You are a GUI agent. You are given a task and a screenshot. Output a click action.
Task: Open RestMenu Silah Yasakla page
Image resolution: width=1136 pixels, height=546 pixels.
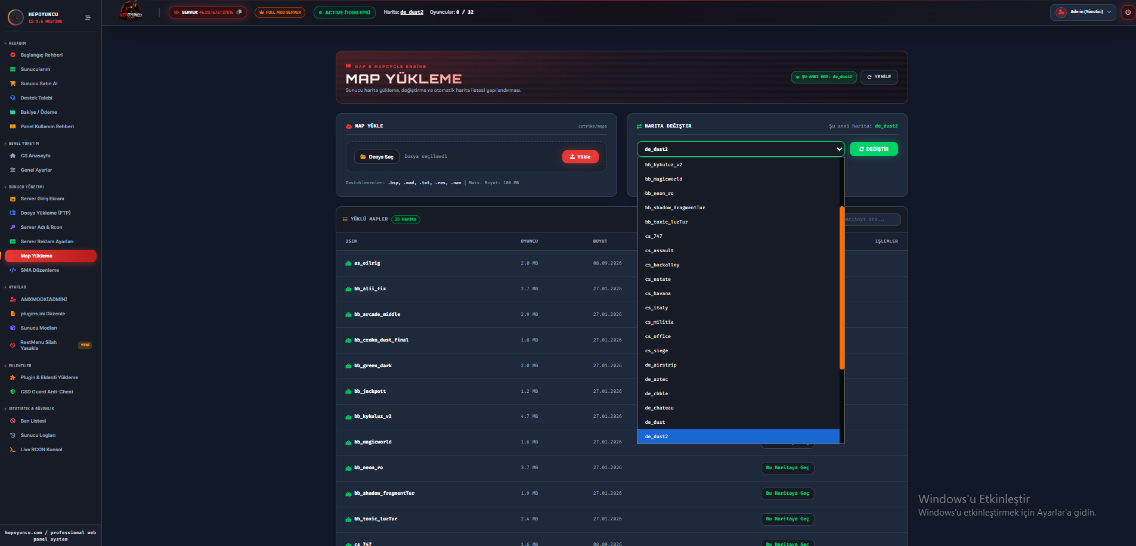[x=38, y=345]
